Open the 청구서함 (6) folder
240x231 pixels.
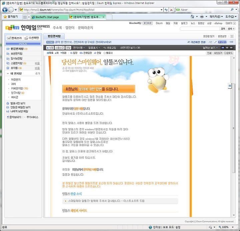(x=18, y=93)
